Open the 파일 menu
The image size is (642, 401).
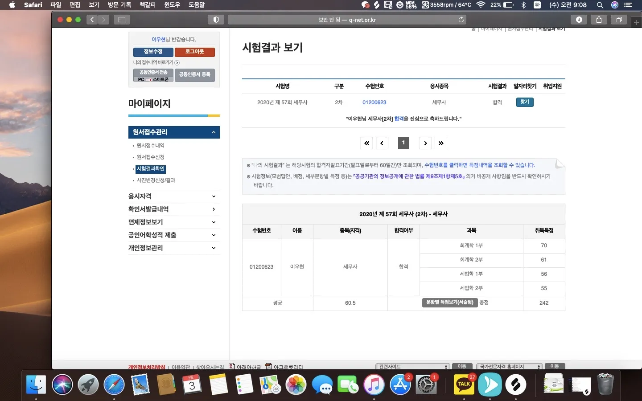[x=56, y=5]
